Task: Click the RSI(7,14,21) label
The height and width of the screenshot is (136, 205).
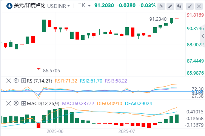Action: point(40,81)
